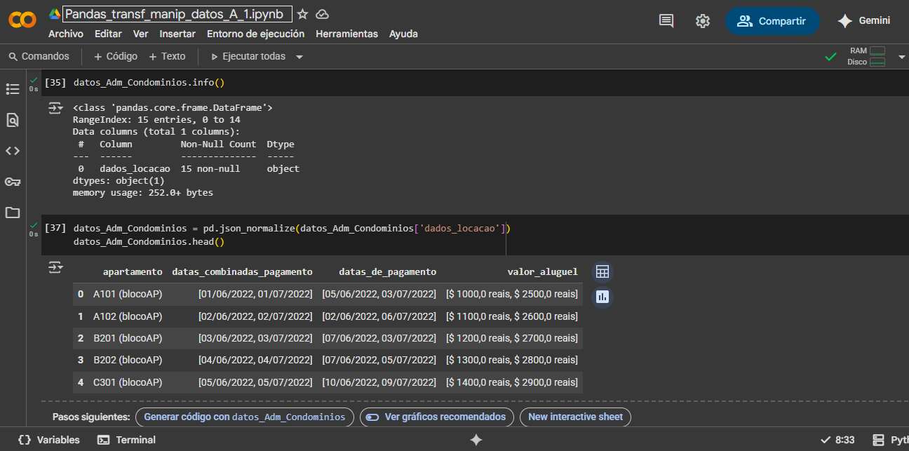Open settings via the gear icon
The height and width of the screenshot is (451, 909).
(703, 21)
